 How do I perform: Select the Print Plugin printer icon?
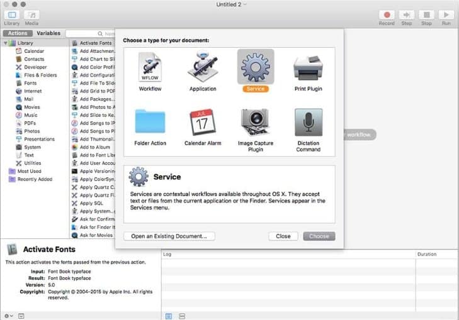(308, 68)
